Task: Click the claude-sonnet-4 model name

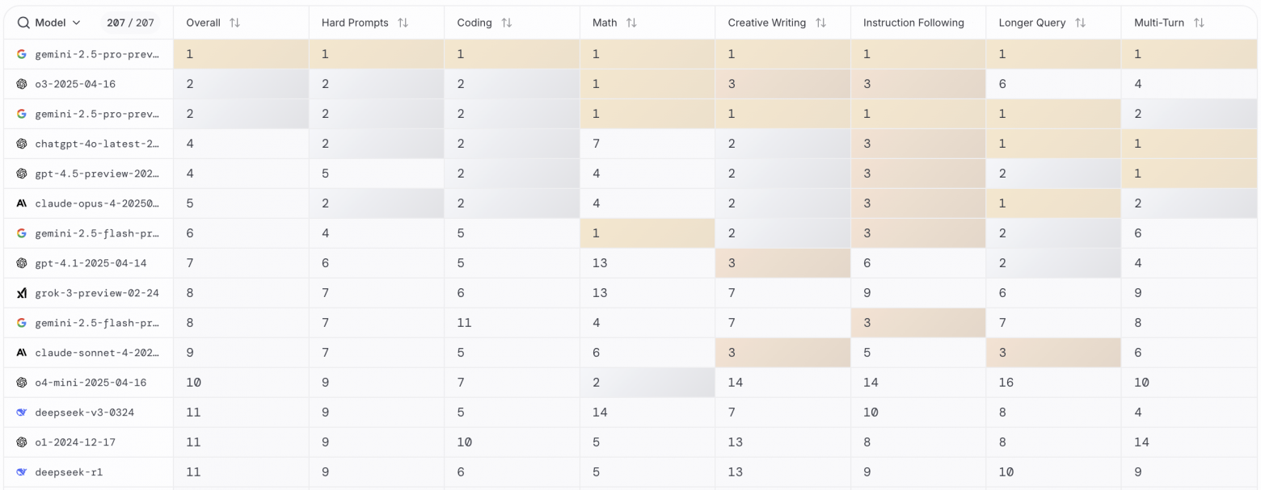Action: (97, 353)
